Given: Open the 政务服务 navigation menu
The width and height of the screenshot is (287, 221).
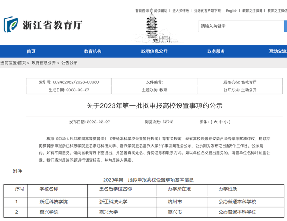Looking at the screenshot, I should [216, 51].
